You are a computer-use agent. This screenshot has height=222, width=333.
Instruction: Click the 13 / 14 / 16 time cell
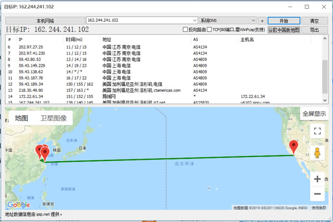point(76,59)
